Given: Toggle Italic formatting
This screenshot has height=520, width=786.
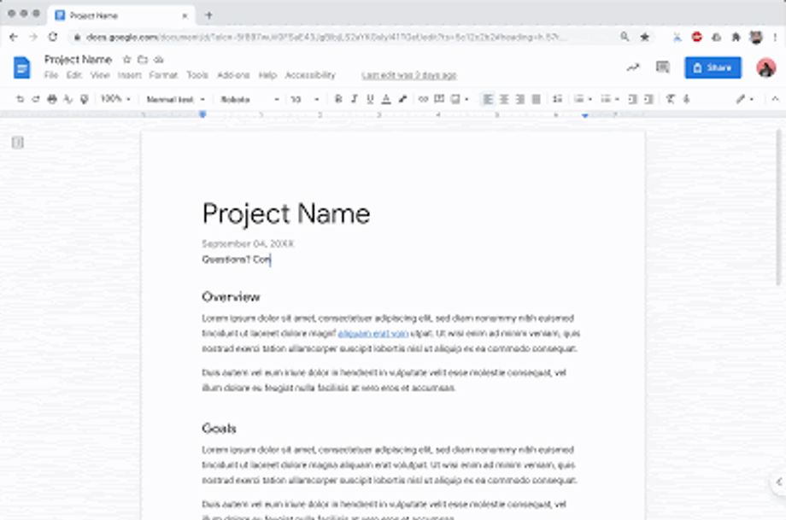Looking at the screenshot, I should click(355, 99).
